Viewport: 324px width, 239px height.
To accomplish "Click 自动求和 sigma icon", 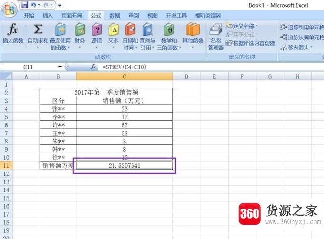I will coord(38,29).
